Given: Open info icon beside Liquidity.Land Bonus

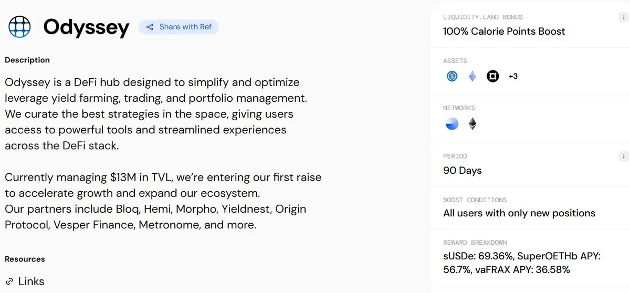Looking at the screenshot, I should (623, 18).
